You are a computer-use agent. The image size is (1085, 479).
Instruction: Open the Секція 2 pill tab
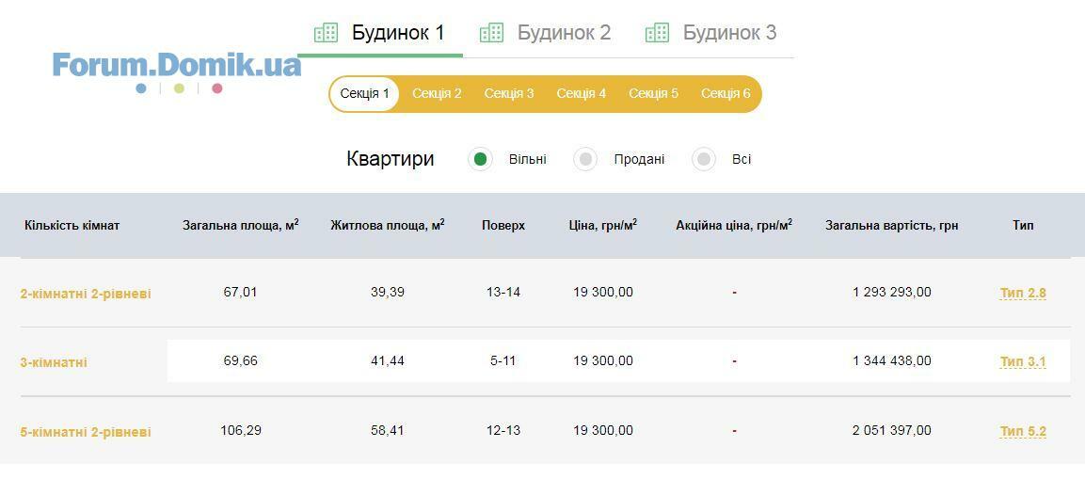[x=437, y=94]
